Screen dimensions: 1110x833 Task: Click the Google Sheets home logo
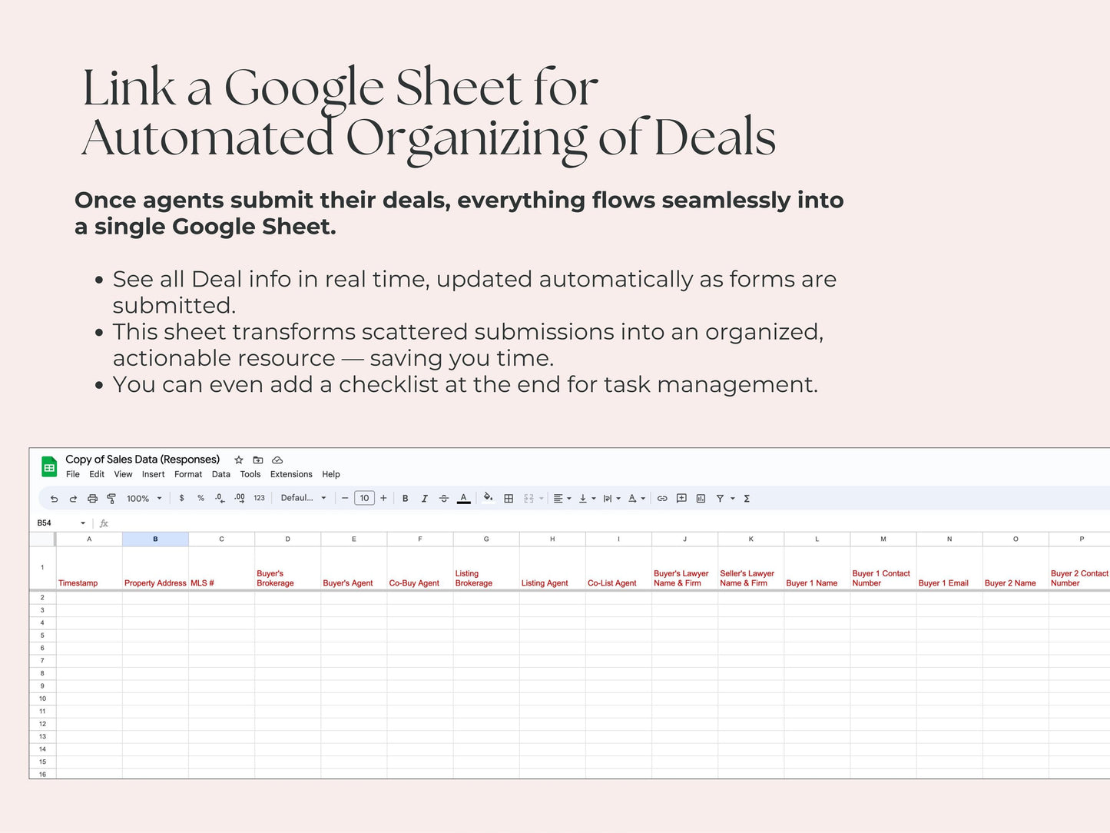[x=49, y=466]
